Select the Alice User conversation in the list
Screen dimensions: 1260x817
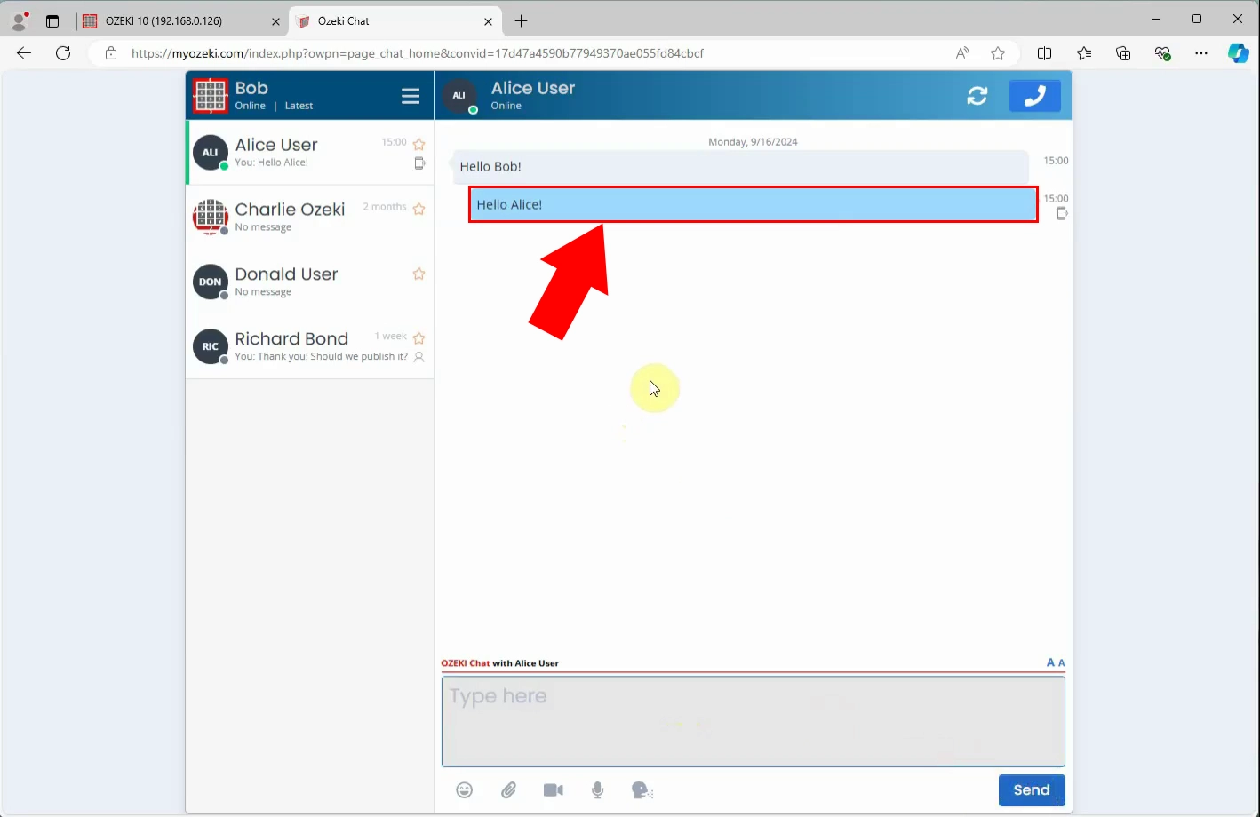point(310,152)
